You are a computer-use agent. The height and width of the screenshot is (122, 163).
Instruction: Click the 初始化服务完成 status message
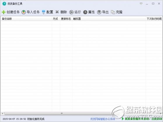click(x=36, y=119)
